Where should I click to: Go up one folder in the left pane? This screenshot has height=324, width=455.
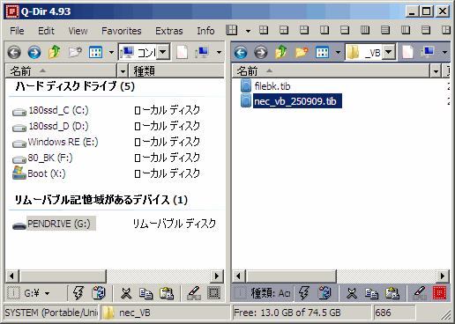[55, 52]
